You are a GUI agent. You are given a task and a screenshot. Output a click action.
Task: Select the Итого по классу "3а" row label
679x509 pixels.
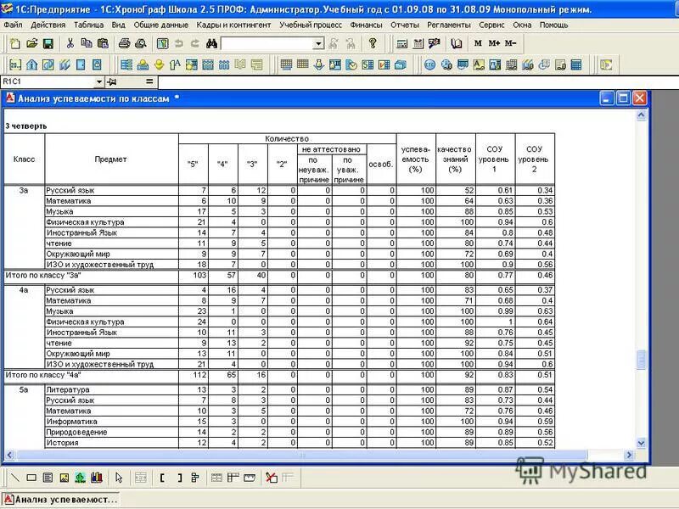[43, 275]
